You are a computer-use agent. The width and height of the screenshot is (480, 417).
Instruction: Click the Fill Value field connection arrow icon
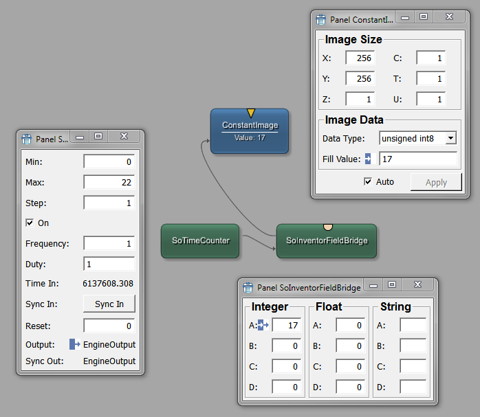click(369, 159)
